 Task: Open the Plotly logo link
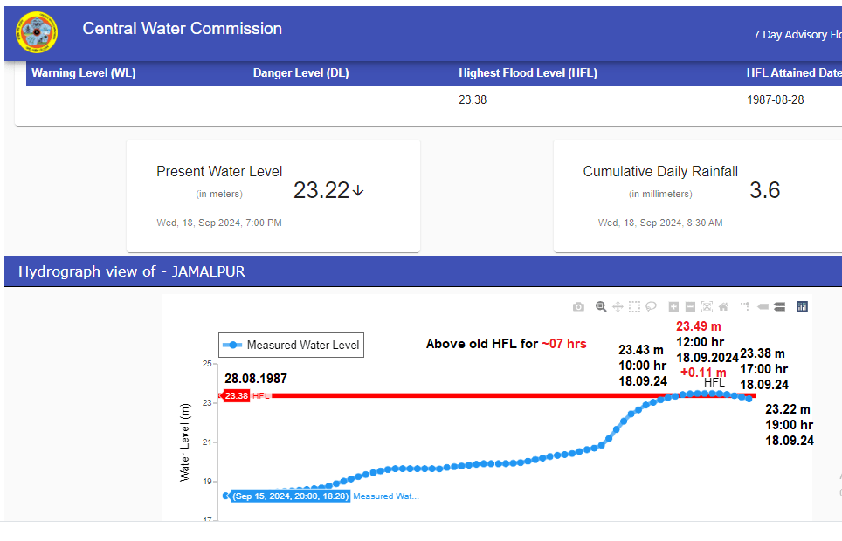pos(803,307)
